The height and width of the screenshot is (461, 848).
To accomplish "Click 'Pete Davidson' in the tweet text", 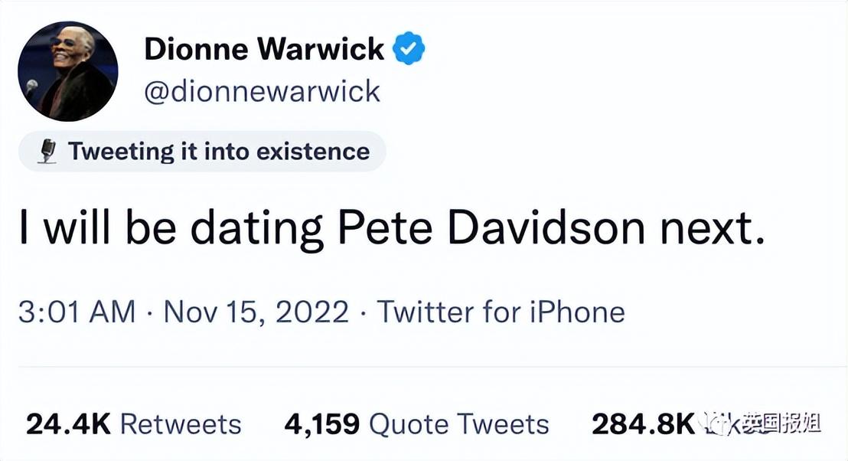I will tap(491, 227).
